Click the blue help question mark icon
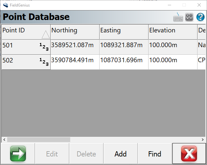 [200, 17]
